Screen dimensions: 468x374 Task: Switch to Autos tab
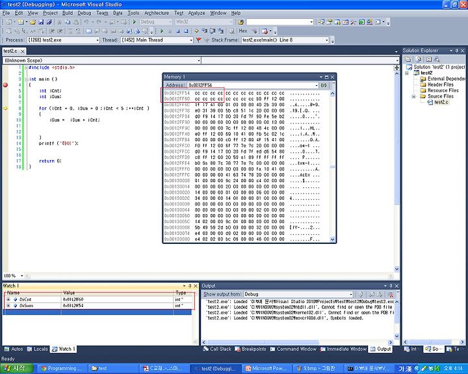point(14,349)
